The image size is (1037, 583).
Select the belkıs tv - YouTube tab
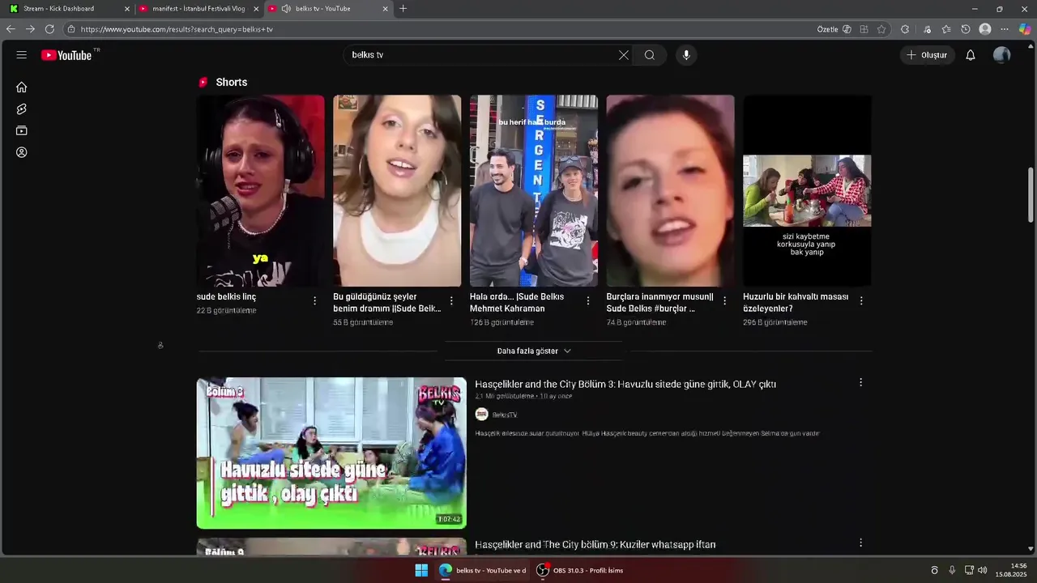(x=329, y=9)
